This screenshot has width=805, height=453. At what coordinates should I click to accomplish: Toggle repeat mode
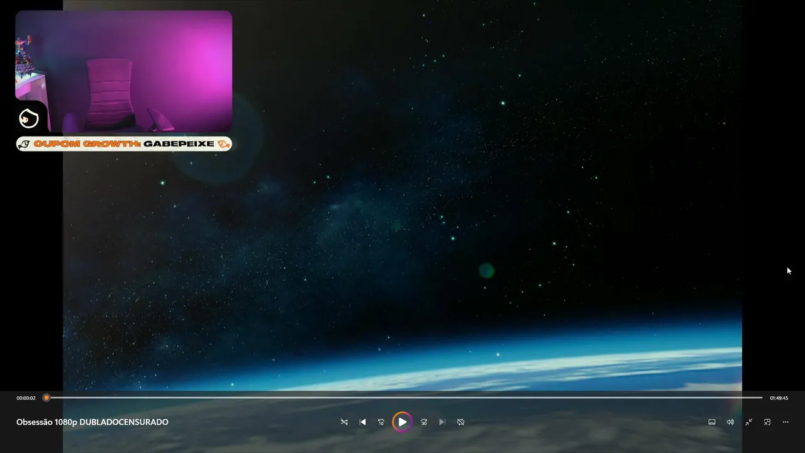[460, 422]
